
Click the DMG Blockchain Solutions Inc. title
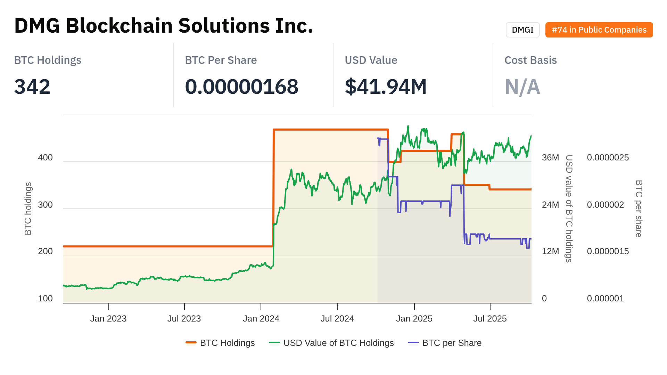click(164, 26)
